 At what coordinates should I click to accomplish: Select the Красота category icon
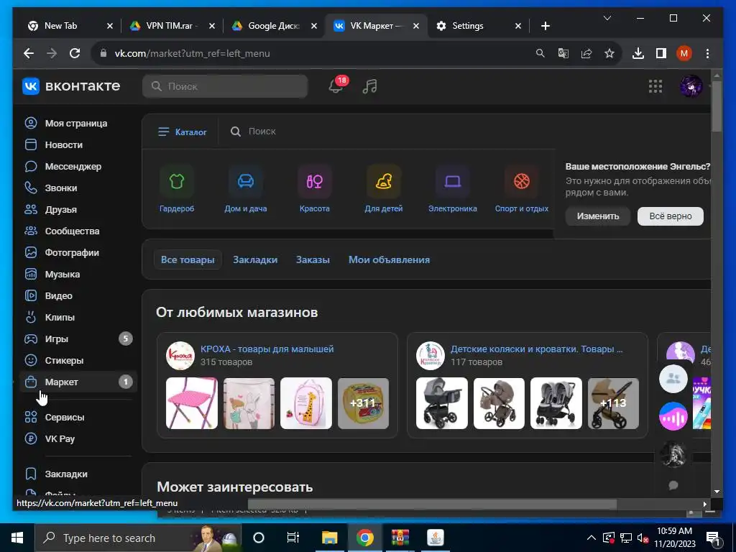[x=315, y=181]
